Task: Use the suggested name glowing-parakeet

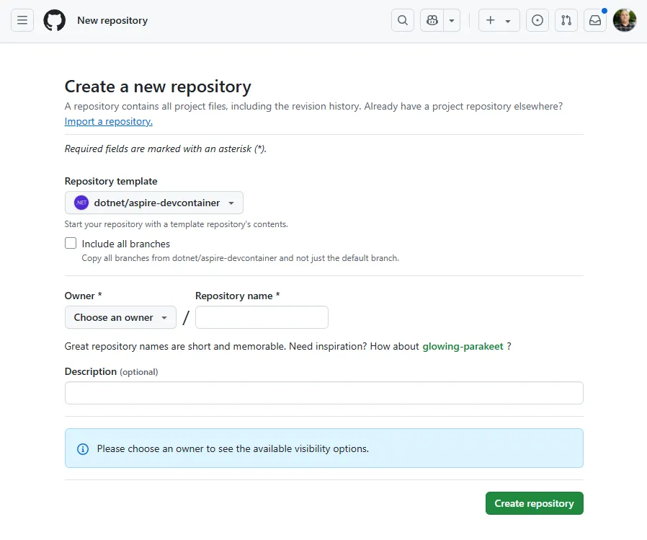Action: [463, 346]
